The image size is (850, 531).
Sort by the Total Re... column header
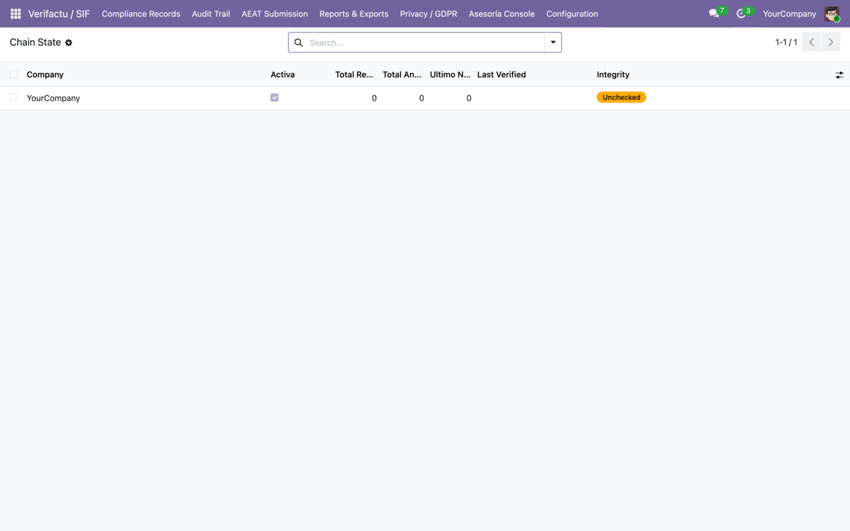(x=354, y=74)
